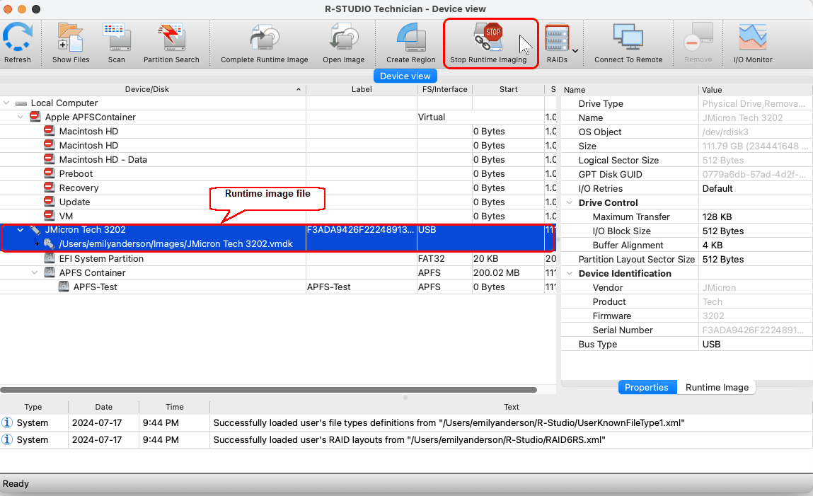The image size is (813, 496).
Task: Collapse the Drive Control property group
Action: (570, 202)
